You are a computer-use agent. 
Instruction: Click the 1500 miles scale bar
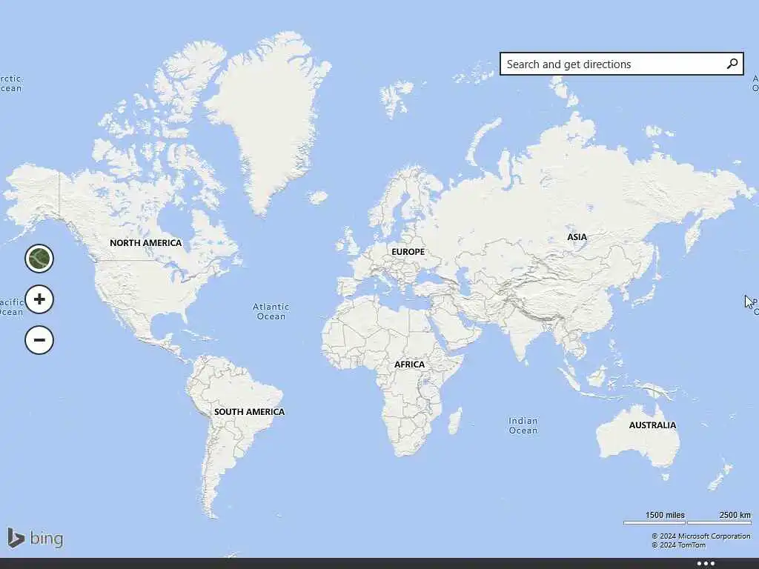click(654, 518)
